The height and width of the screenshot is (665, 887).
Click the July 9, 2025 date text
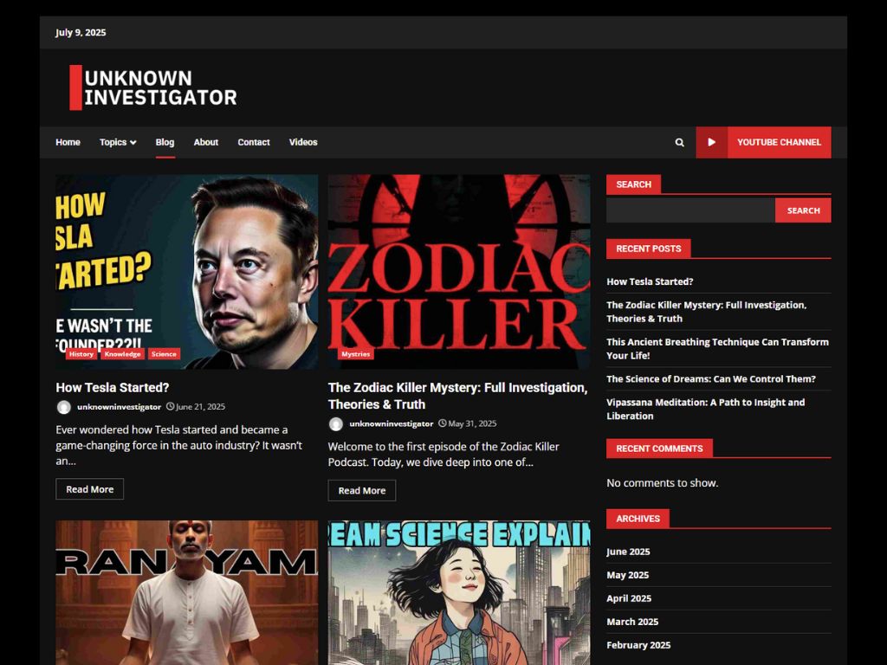(81, 33)
